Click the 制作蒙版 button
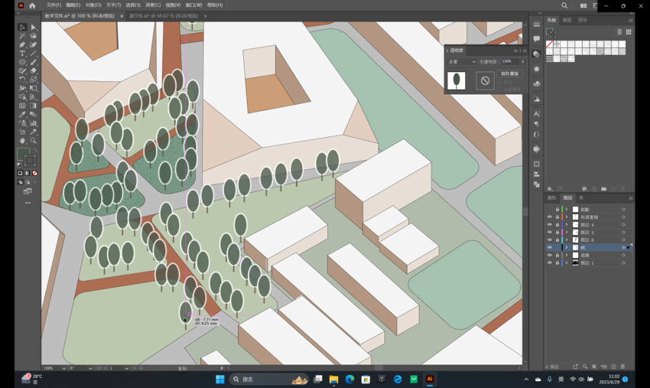 [x=510, y=73]
